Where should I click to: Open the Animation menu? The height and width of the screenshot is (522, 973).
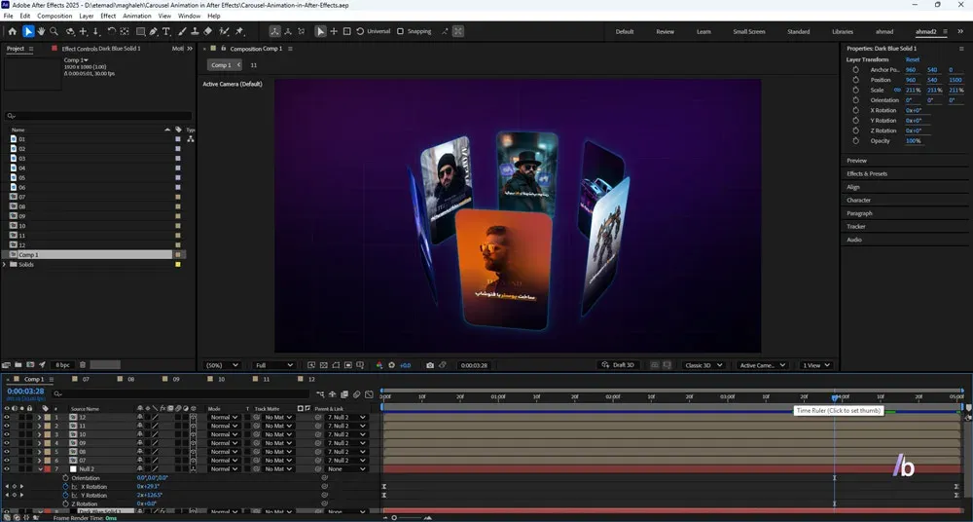click(136, 16)
